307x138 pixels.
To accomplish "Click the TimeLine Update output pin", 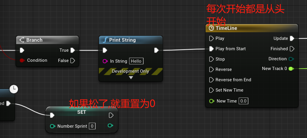I will coord(292,38).
